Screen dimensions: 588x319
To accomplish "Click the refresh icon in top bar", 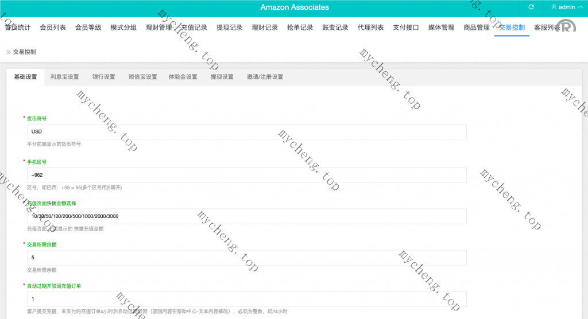I will pos(531,7).
